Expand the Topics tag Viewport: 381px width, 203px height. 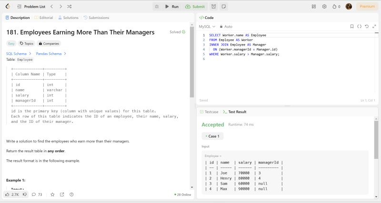click(27, 44)
